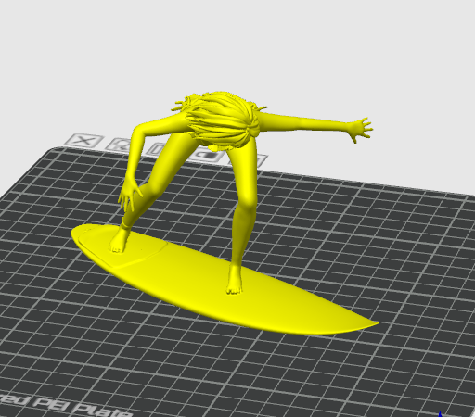Toggle the plate lock icon
Image resolution: width=475 pixels, height=417 pixels.
point(207,155)
